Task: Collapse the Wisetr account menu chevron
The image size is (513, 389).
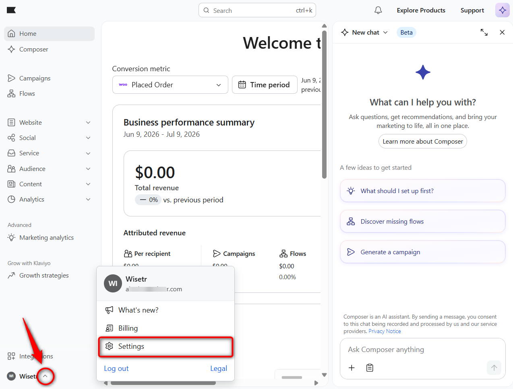Action: pos(46,377)
